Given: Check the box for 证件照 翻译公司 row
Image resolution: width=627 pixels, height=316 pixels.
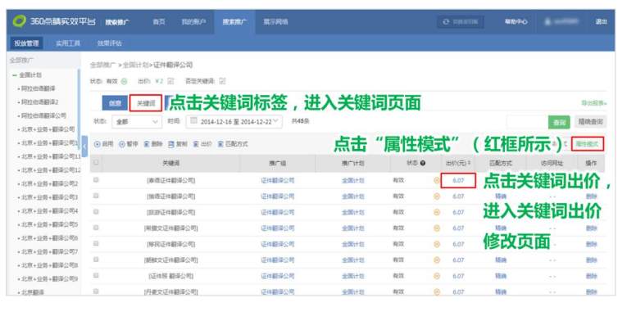Looking at the screenshot, I should tap(96, 276).
